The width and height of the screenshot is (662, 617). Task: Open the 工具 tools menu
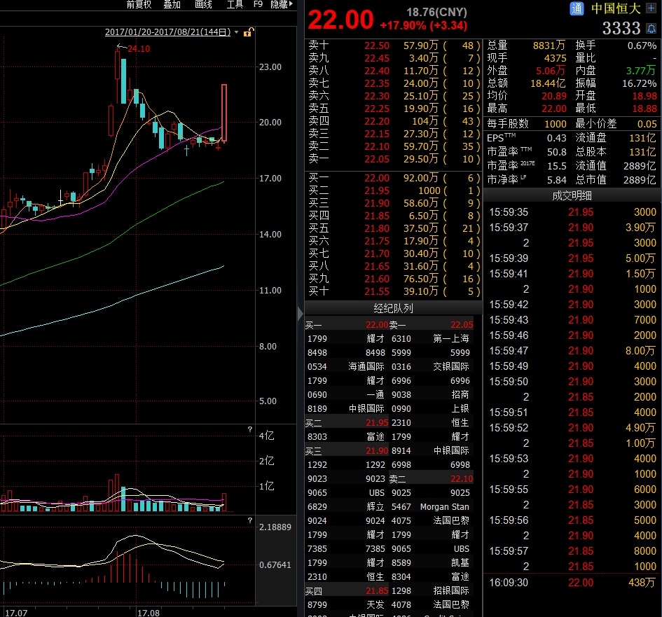tap(235, 5)
